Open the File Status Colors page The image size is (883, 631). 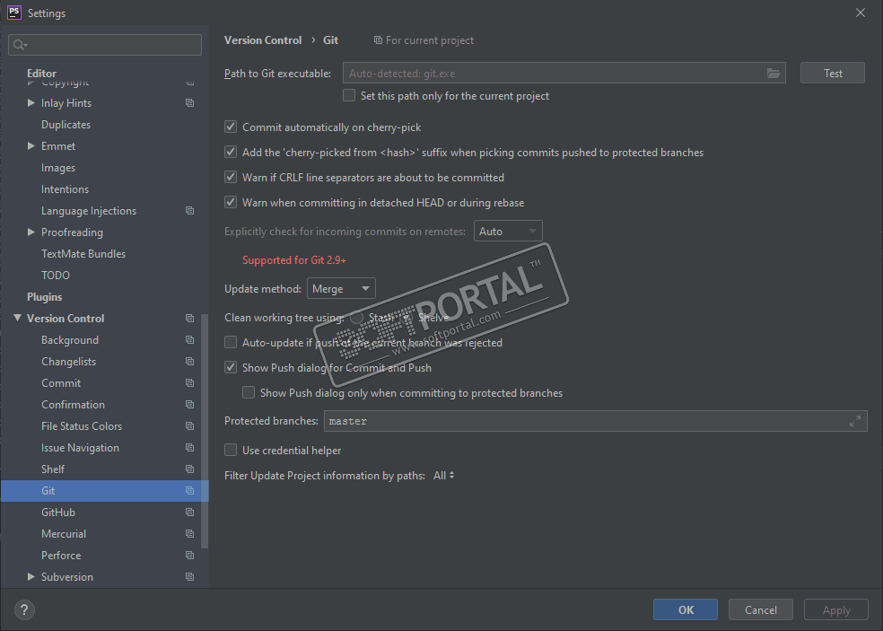[82, 426]
